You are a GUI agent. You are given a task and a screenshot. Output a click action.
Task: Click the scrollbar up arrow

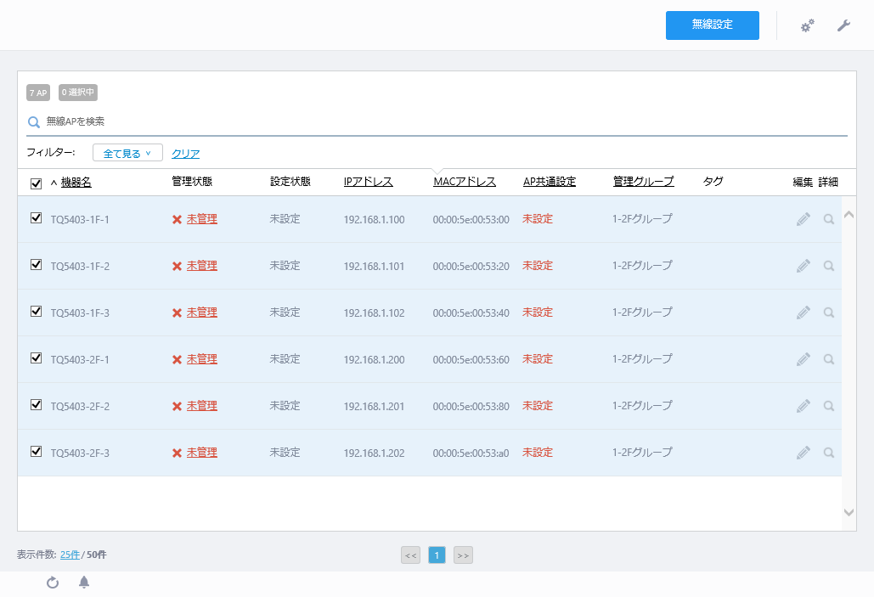849,215
